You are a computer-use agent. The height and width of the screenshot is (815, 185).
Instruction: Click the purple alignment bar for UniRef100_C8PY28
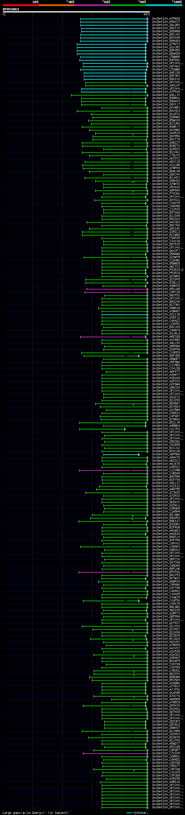click(x=116, y=292)
